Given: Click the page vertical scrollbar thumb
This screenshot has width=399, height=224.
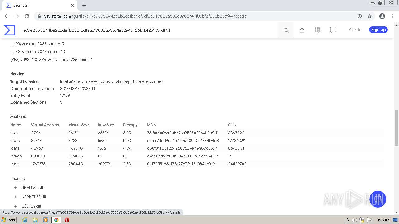Looking at the screenshot, I should click(x=397, y=128).
